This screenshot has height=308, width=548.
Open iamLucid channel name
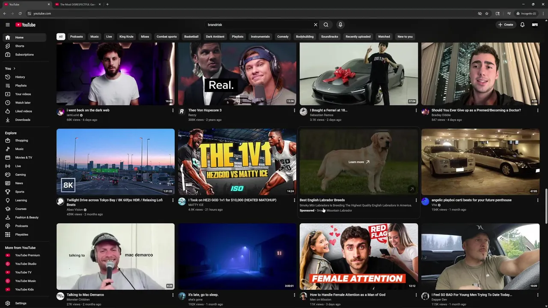73,115
